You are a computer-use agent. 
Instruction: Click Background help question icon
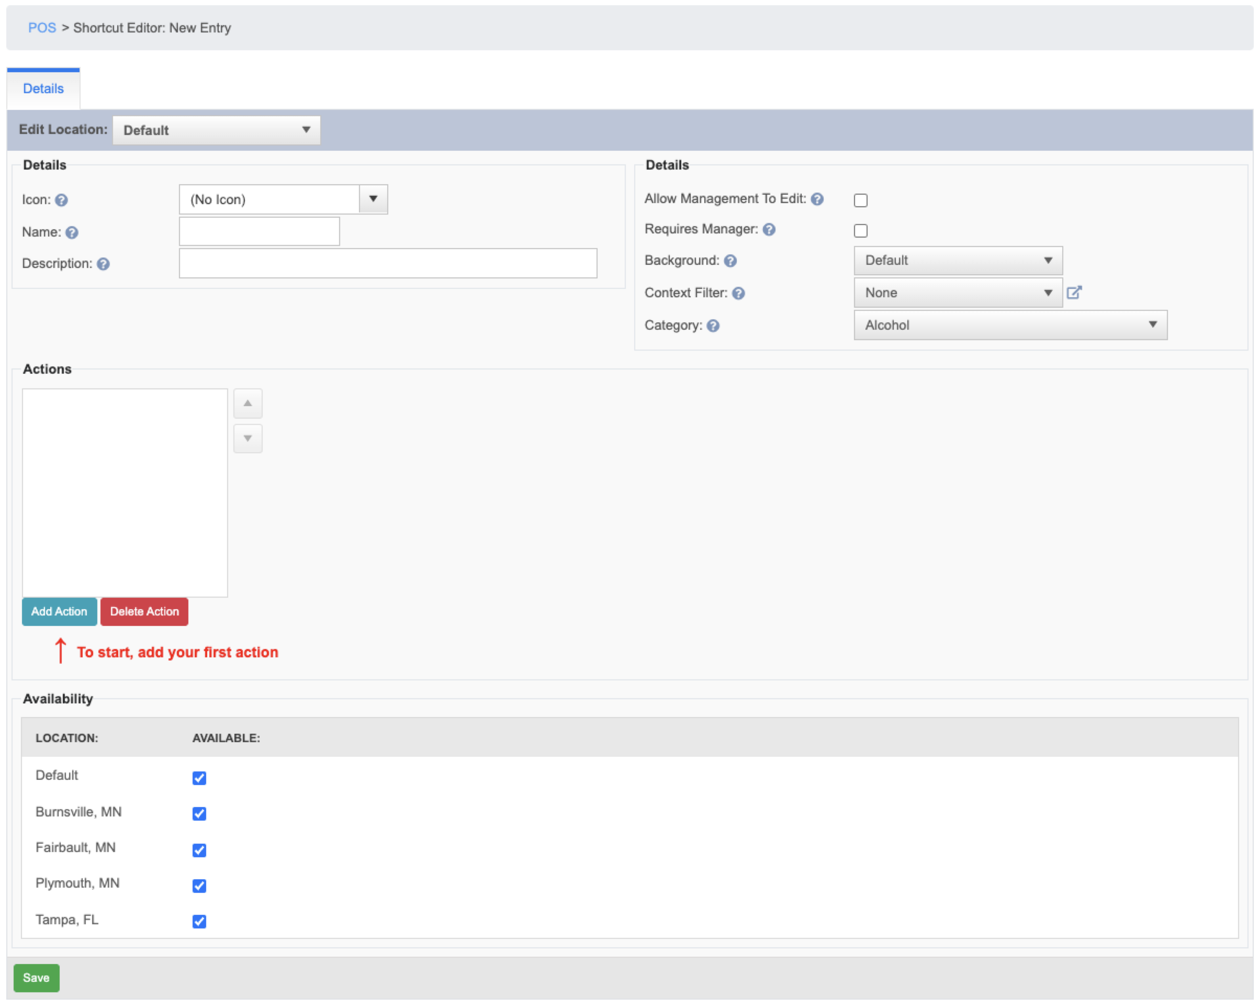(x=730, y=261)
